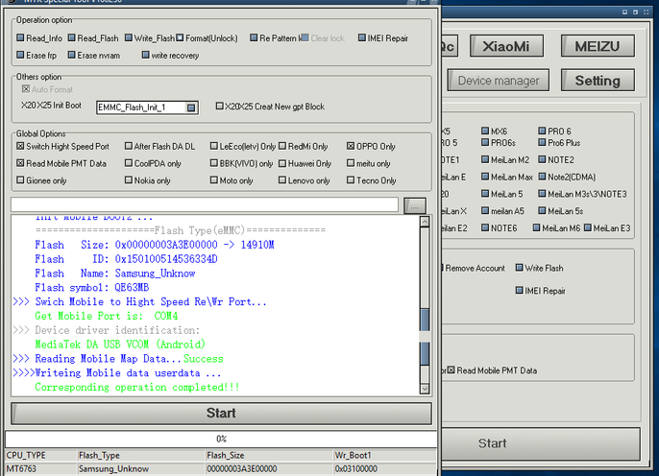
Task: Check the Write_Flash operation
Action: (x=129, y=37)
